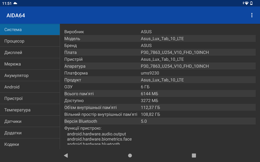Screen dimensions: 260x162
Task: Open the Температура section
Action: click(x=30, y=110)
